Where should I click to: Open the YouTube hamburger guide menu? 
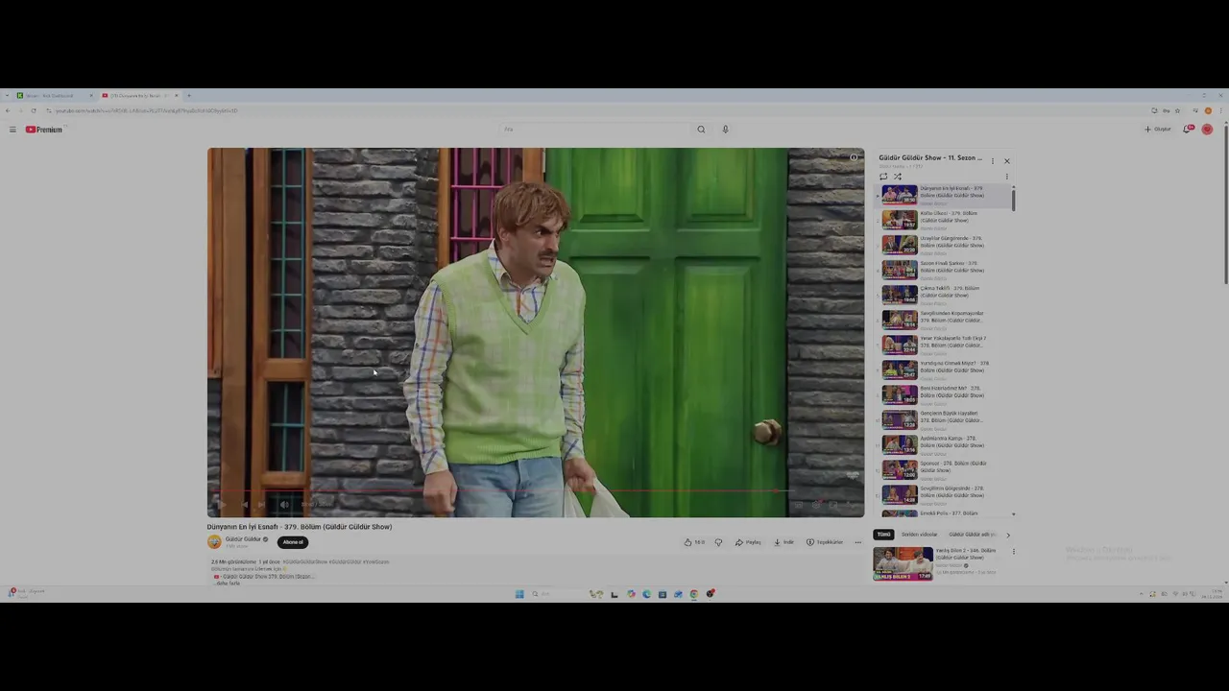point(12,130)
